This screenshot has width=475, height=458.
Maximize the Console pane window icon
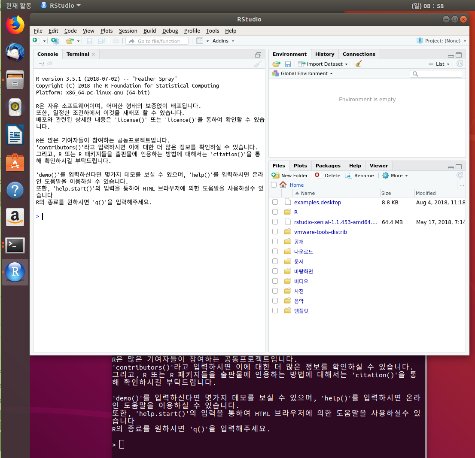coord(258,55)
